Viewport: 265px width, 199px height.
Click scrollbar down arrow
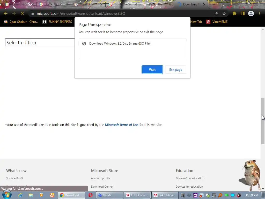(x=263, y=189)
